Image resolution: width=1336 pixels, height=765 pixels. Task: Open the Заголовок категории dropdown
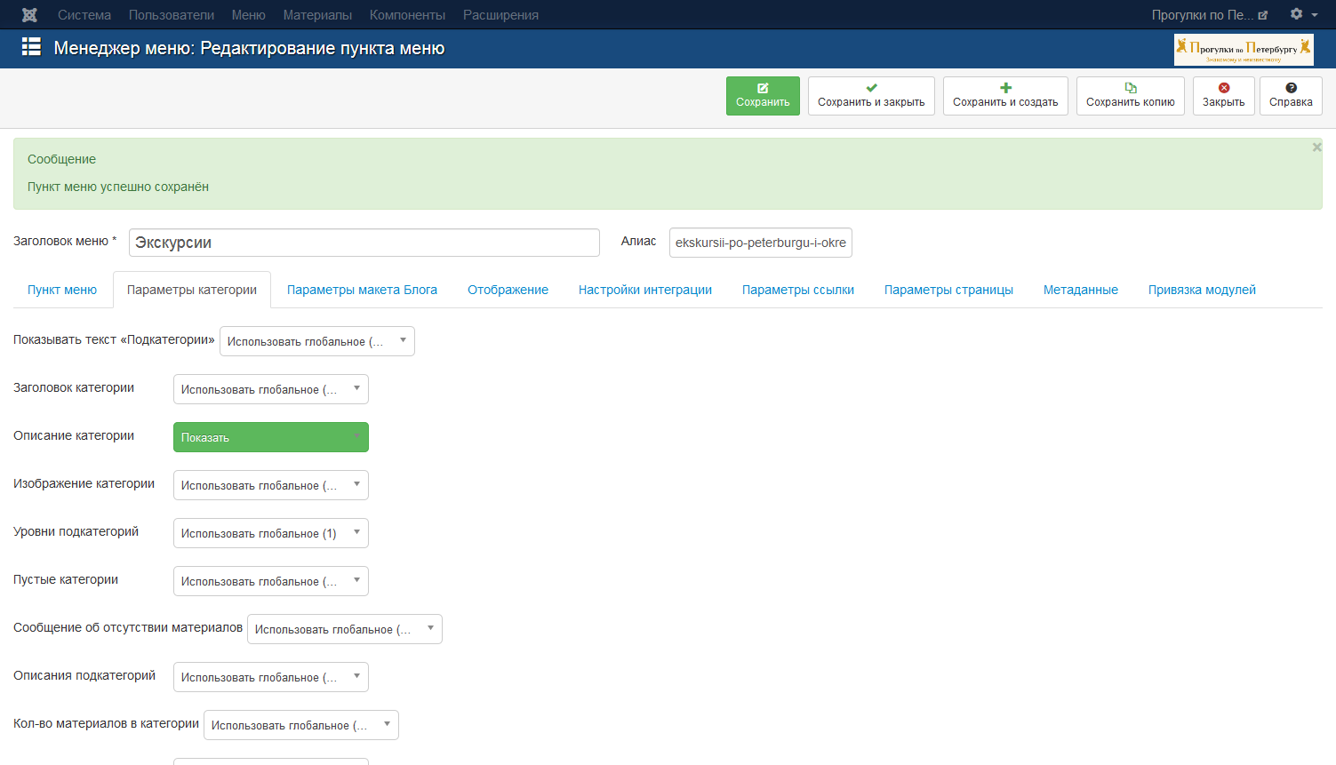click(x=271, y=389)
